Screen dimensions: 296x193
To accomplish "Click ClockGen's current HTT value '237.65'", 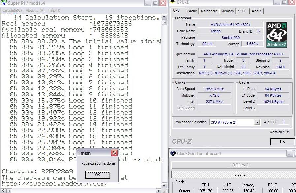I will (x=228, y=191).
